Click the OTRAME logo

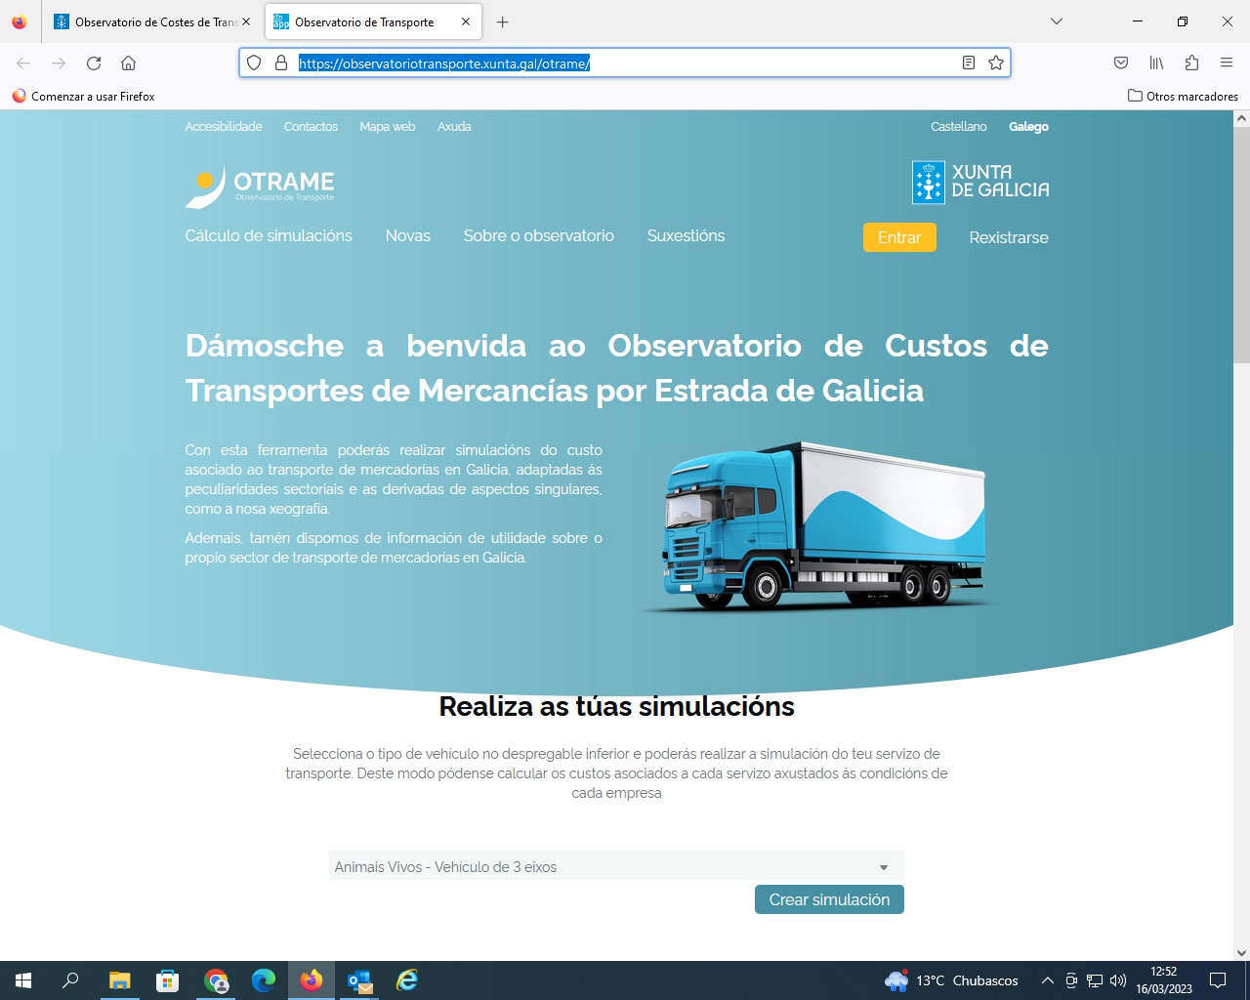260,186
